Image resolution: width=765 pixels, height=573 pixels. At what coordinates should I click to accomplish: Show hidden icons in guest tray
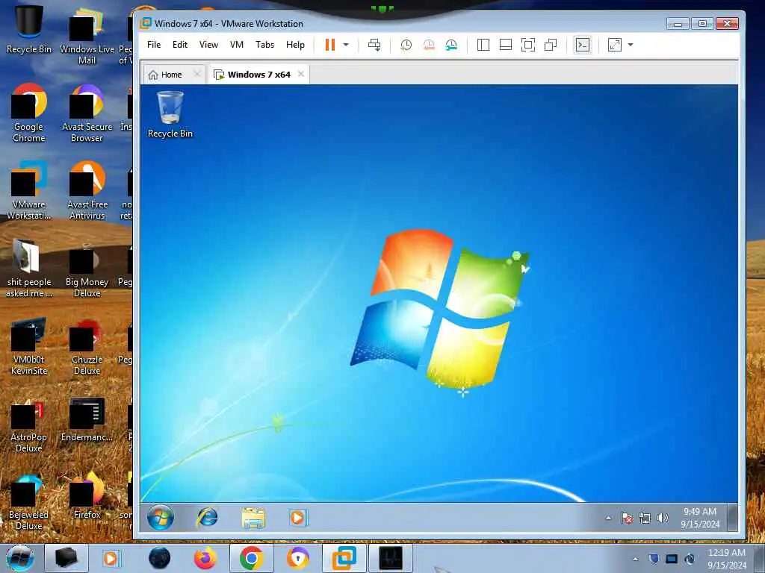[608, 518]
